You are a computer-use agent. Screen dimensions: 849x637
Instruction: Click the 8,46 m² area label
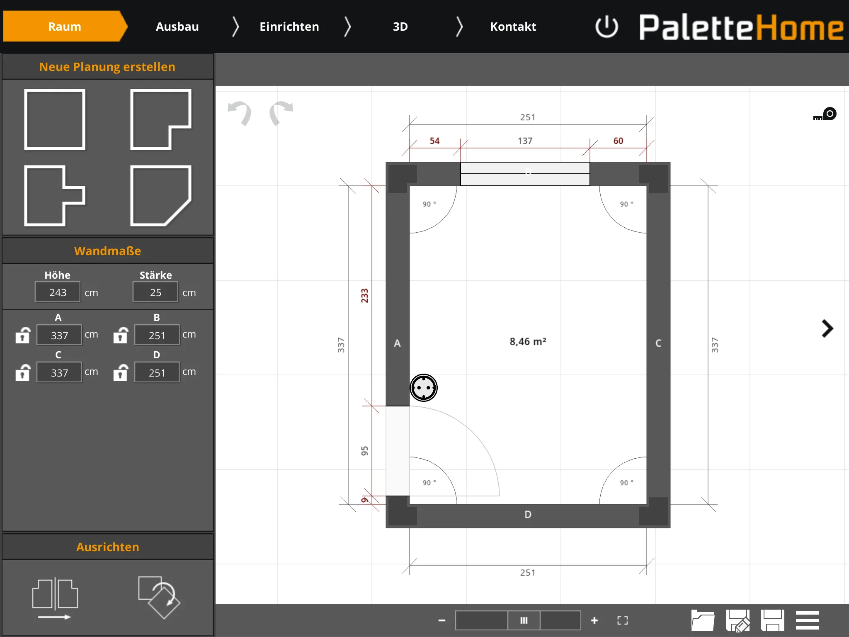pyautogui.click(x=528, y=342)
